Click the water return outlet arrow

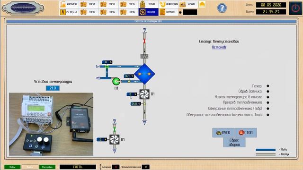point(98,78)
